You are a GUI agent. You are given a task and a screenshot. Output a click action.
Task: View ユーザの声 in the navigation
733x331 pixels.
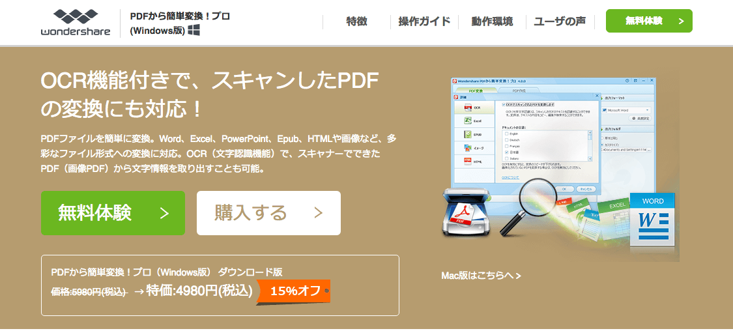tap(560, 22)
